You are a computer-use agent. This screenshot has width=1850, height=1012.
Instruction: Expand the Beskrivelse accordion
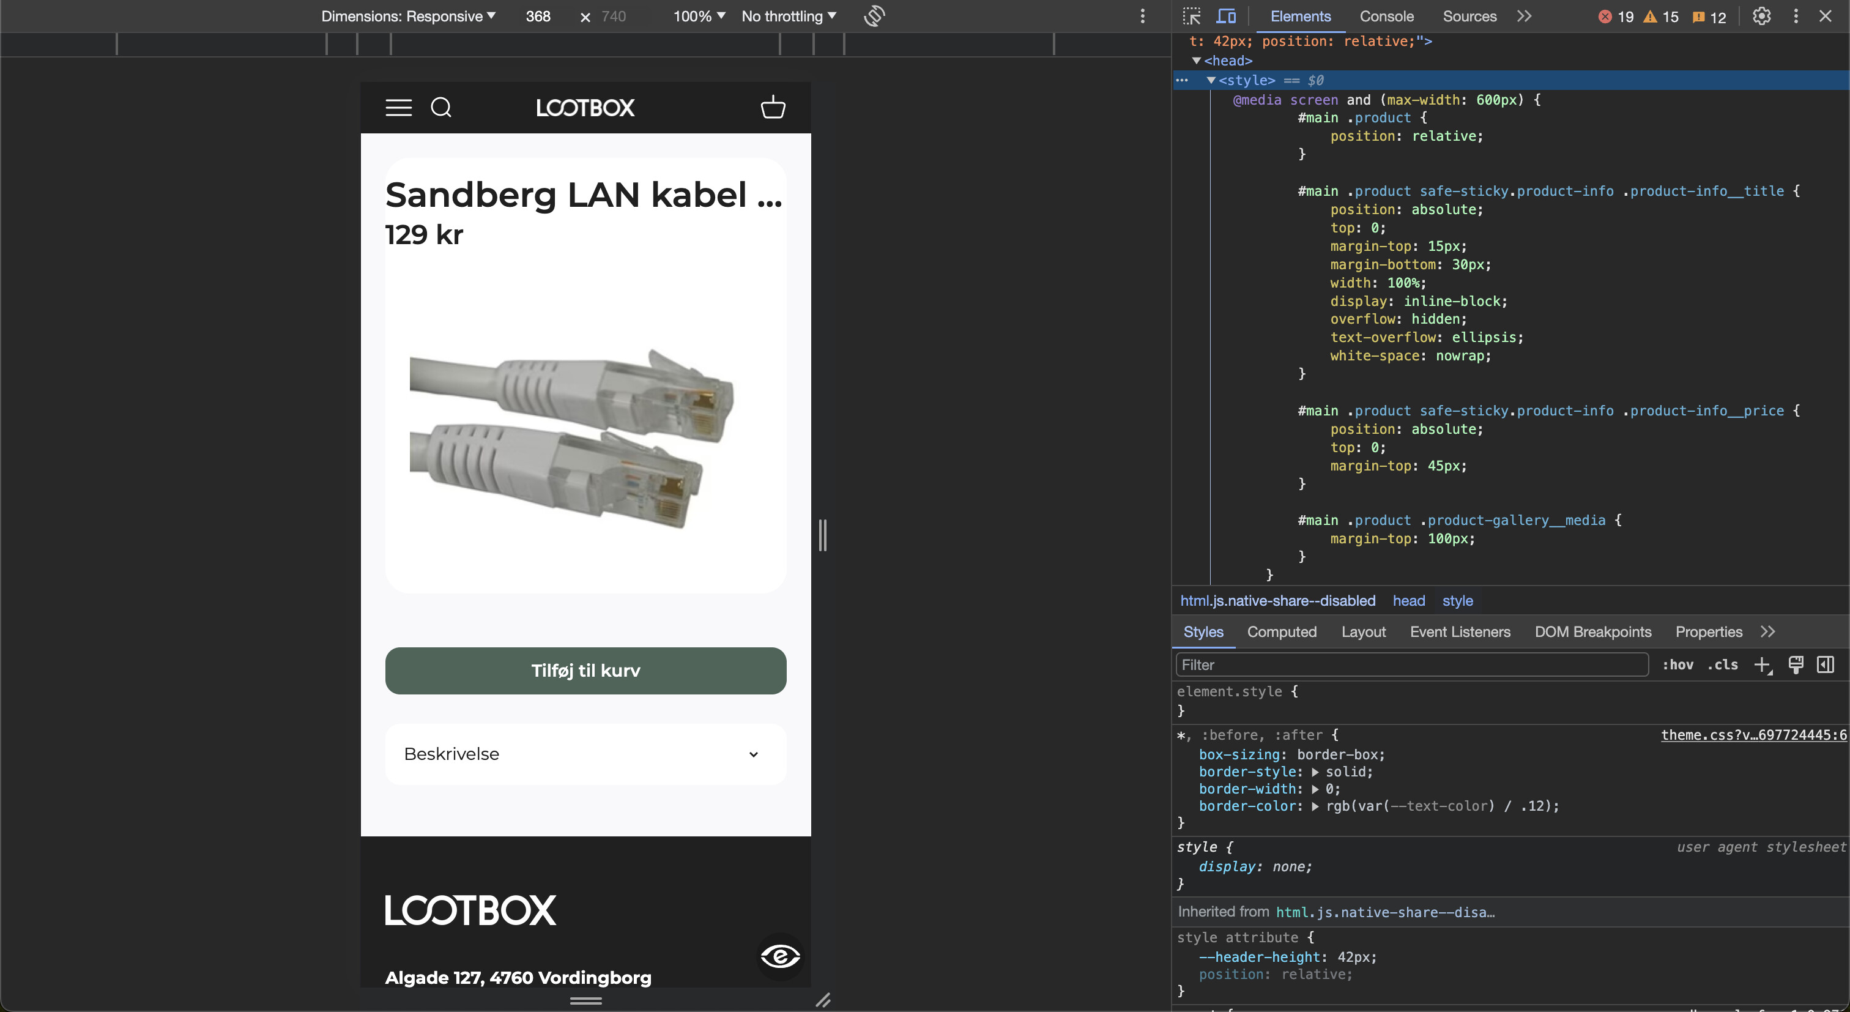pos(585,754)
